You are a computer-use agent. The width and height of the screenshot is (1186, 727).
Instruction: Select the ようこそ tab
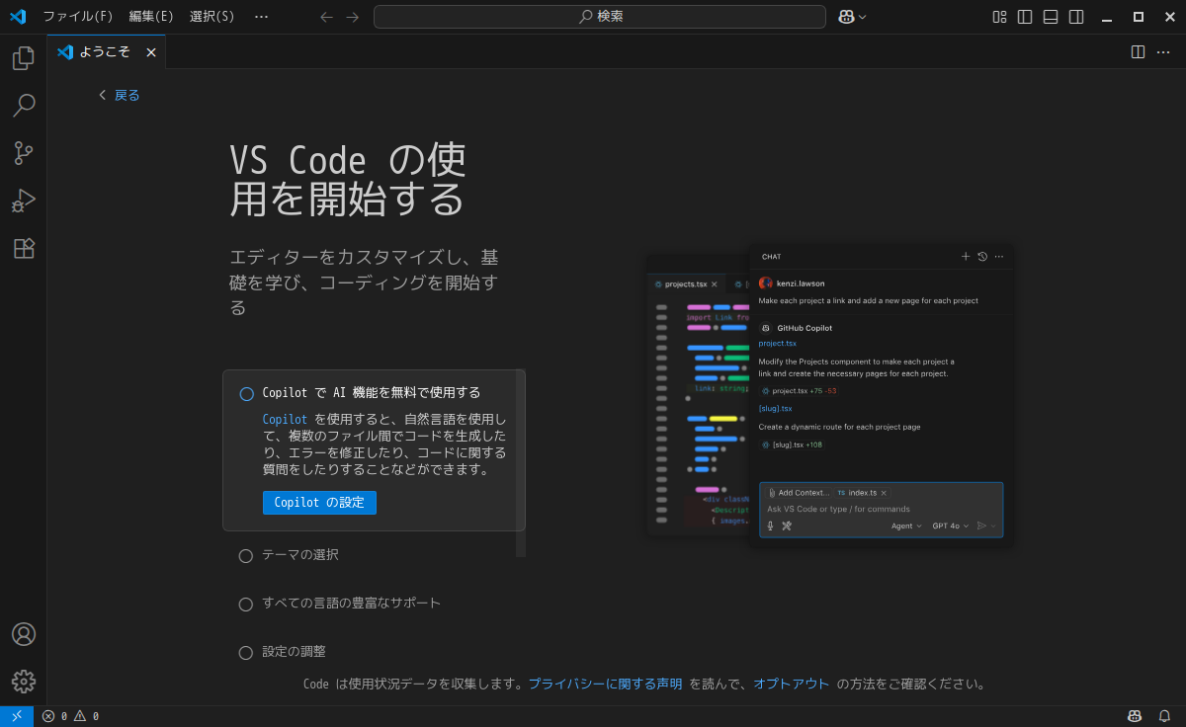[x=105, y=51]
